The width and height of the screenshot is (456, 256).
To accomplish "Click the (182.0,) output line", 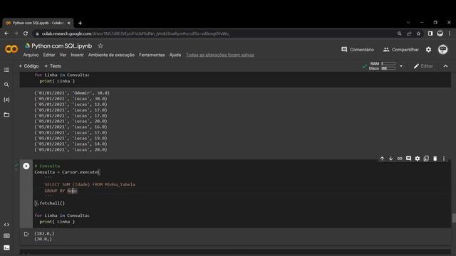I will (x=44, y=233).
